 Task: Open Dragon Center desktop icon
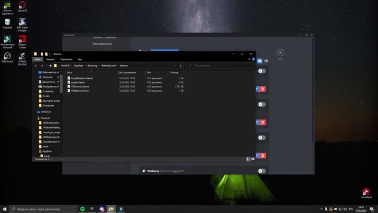click(22, 42)
